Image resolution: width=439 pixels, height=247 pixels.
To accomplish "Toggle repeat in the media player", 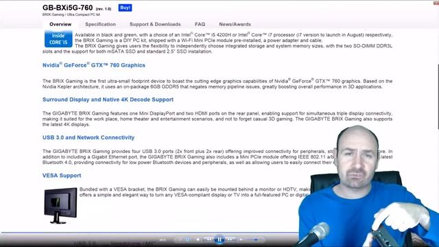I will [187, 239].
